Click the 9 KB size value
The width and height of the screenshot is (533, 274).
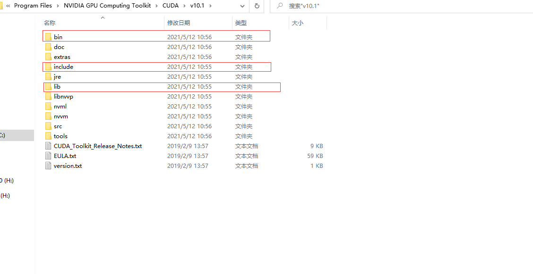317,146
